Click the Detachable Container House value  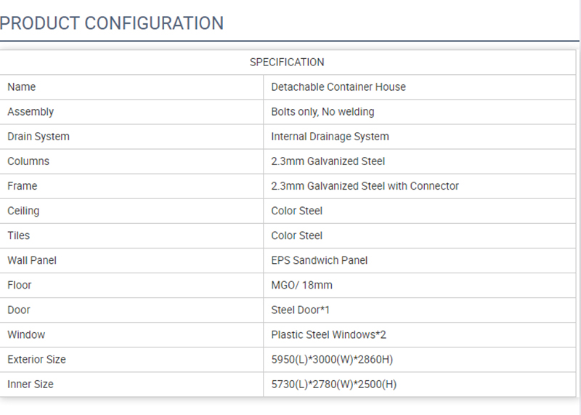(338, 87)
